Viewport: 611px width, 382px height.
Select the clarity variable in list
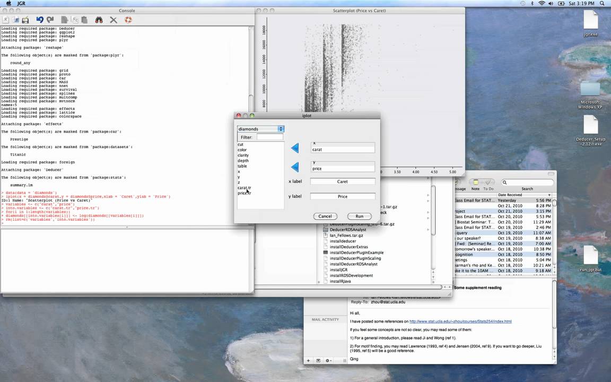pos(243,155)
